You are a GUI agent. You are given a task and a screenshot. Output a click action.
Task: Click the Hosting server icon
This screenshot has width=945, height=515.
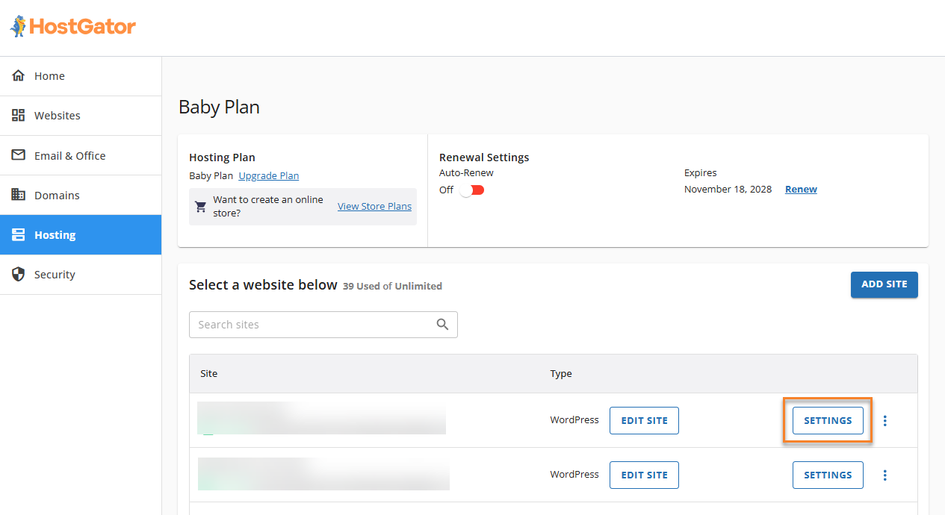[19, 234]
